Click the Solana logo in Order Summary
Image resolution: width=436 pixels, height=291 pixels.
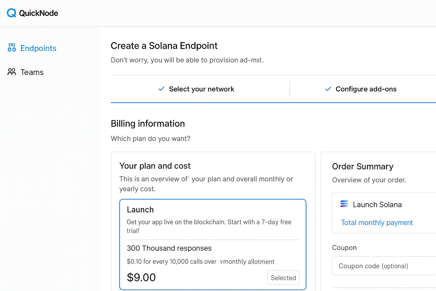click(344, 204)
